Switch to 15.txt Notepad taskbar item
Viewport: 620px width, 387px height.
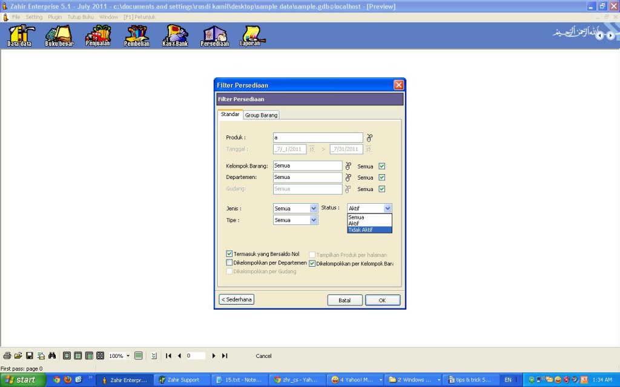240,380
